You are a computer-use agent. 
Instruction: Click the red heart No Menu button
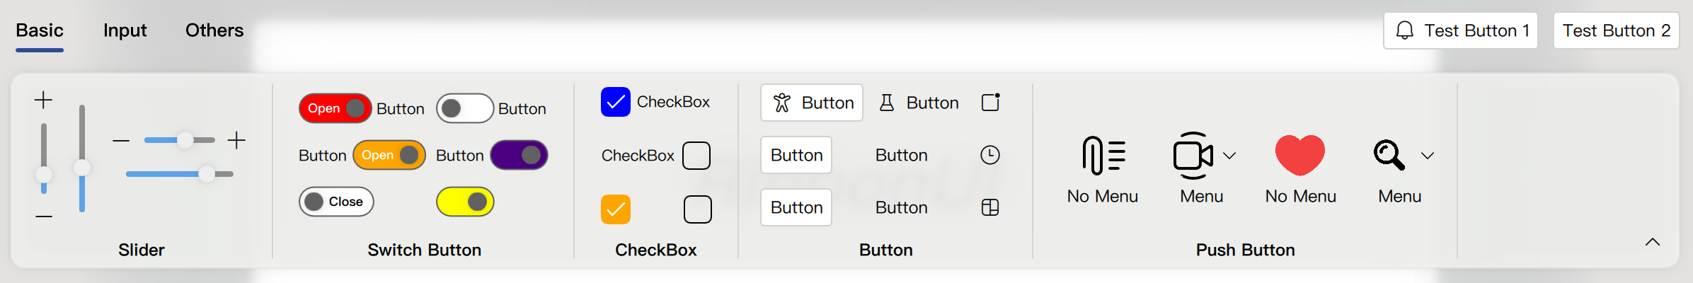coord(1300,155)
